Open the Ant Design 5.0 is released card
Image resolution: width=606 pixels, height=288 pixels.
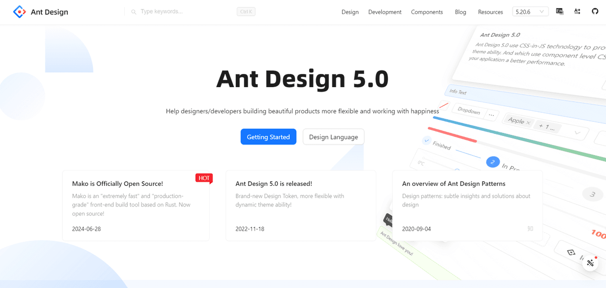[x=301, y=205]
